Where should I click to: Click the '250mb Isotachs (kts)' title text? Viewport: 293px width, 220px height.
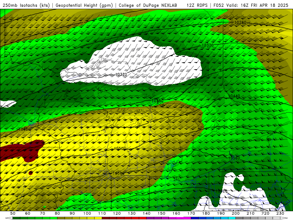26,5
